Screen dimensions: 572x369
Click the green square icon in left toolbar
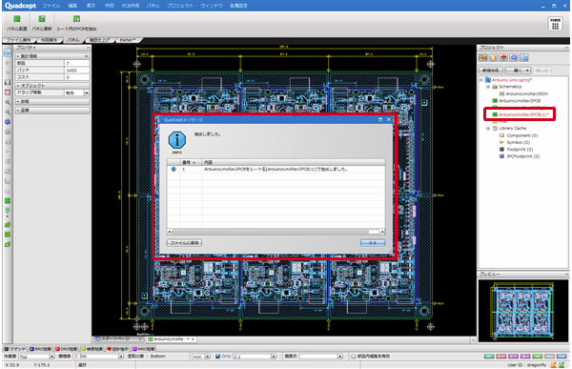pyautogui.click(x=8, y=235)
